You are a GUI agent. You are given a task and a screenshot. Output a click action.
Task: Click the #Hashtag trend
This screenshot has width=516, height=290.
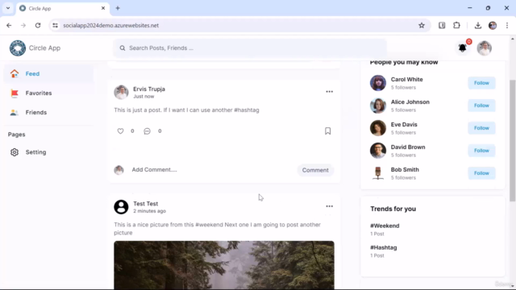384,247
